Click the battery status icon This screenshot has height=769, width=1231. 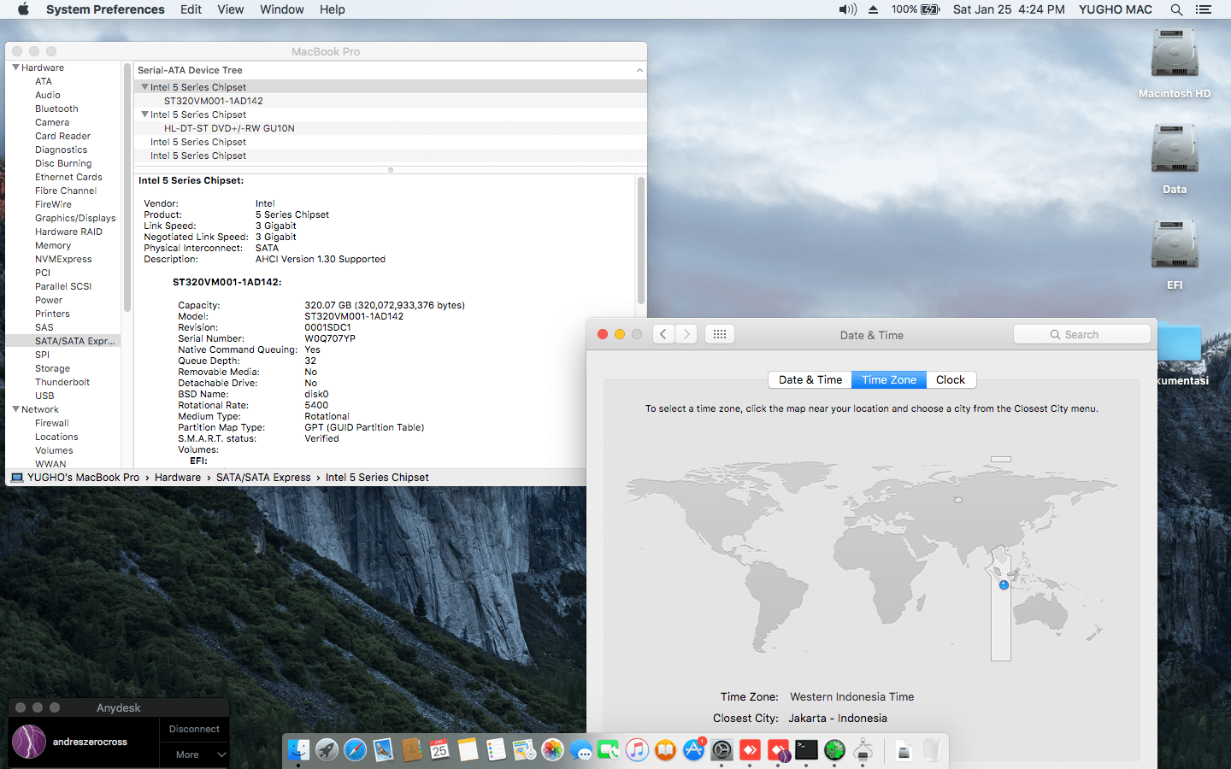(x=930, y=9)
